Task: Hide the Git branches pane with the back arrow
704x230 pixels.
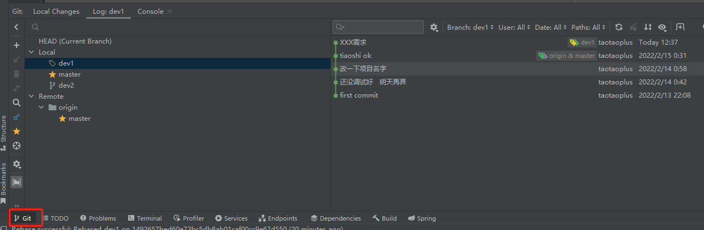Action: [17, 27]
